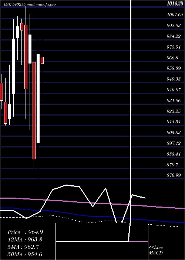Click the 923.25 price axis label
The height and width of the screenshot is (260, 185).
pyautogui.click(x=174, y=111)
